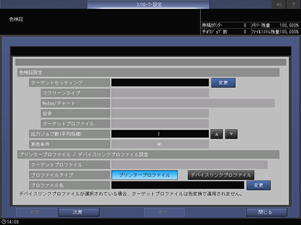Viewport: 301px width, 225px height.
Task: Click the プリンタープロファイル / デバイスリンクプロファイル設定 header
Action: [148, 154]
